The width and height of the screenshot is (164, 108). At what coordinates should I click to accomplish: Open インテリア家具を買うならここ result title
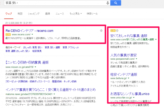(x=51, y=90)
